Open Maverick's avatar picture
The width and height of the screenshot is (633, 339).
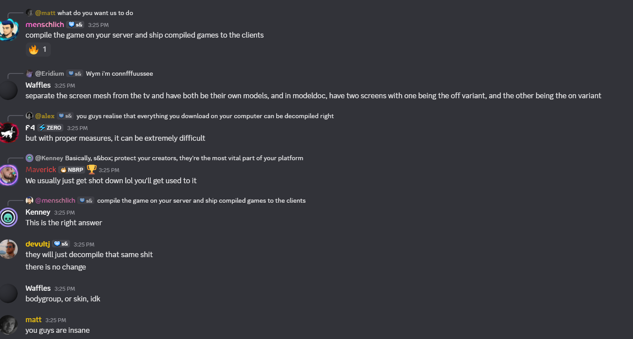pyautogui.click(x=8, y=175)
